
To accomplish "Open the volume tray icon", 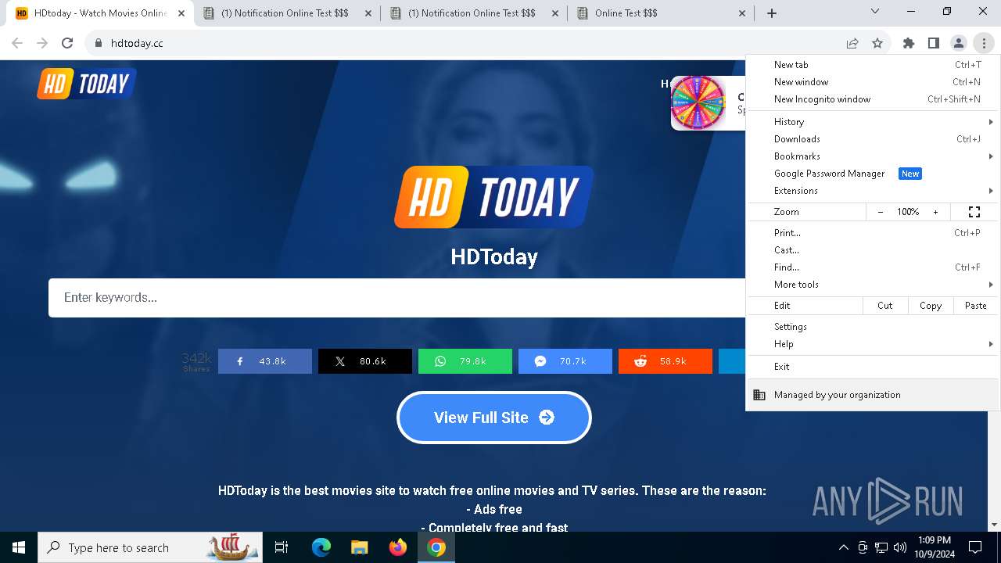I will click(x=900, y=547).
